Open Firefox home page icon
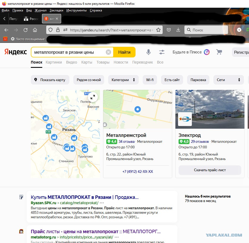The width and height of the screenshot is (249, 243). click(x=35, y=30)
